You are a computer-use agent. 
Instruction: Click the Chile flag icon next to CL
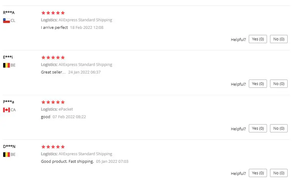(x=6, y=20)
